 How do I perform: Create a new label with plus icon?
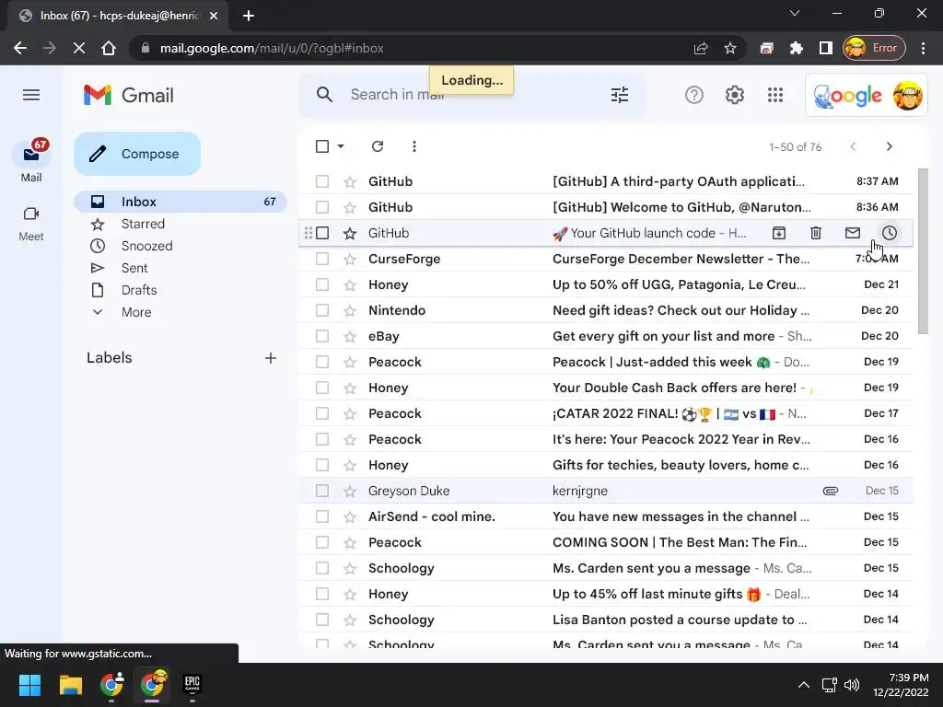[x=271, y=358]
